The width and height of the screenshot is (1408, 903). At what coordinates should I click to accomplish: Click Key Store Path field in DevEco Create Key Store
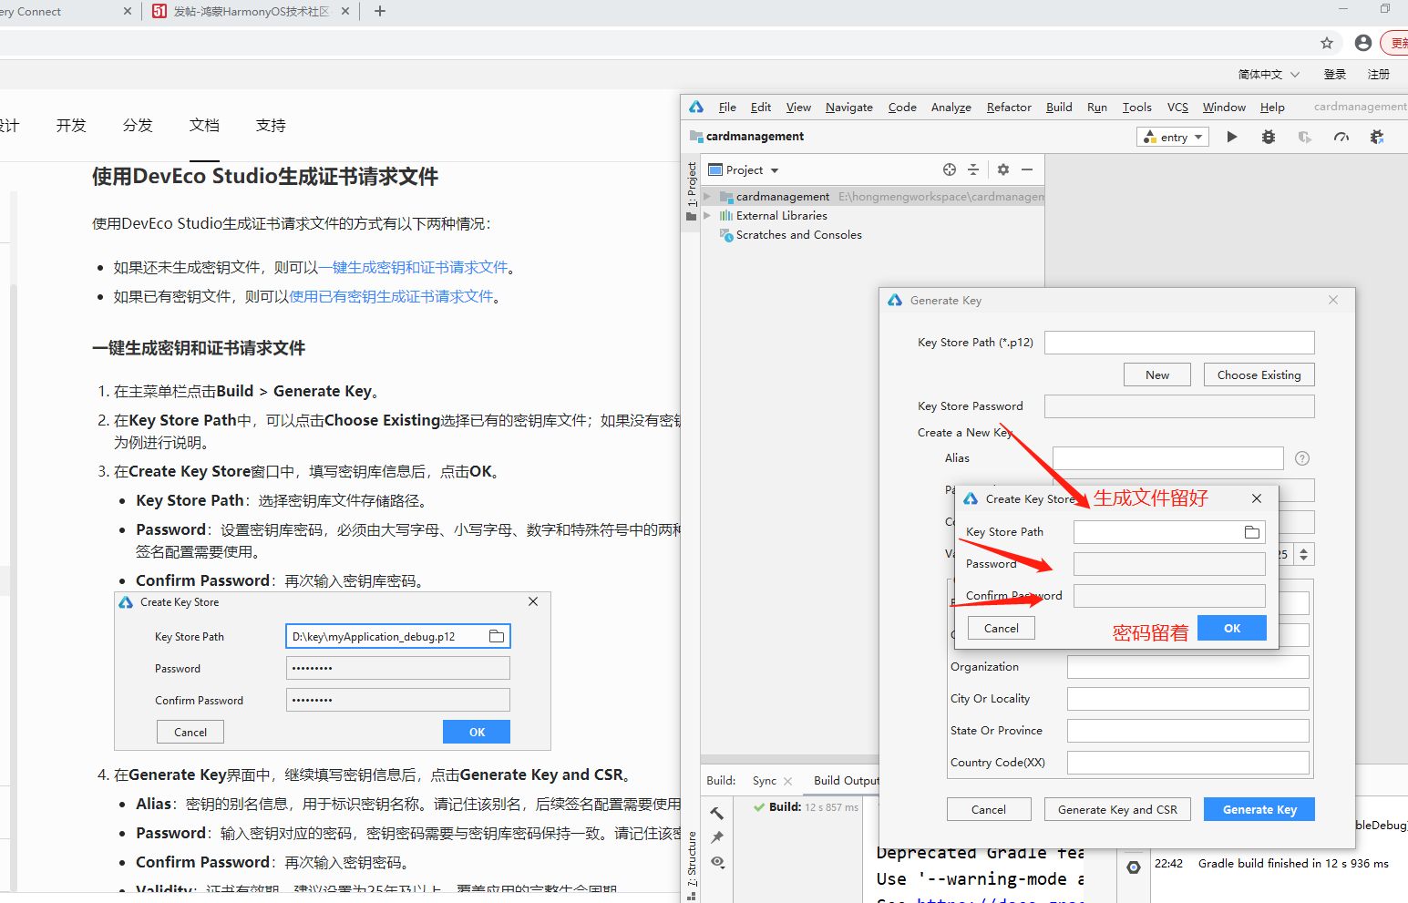tap(1169, 532)
